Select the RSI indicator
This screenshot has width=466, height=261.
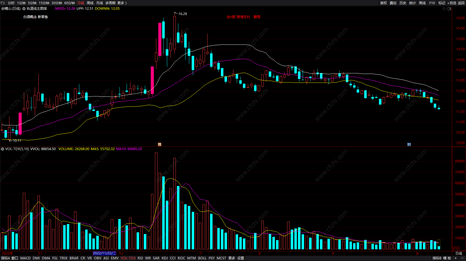click(140, 258)
